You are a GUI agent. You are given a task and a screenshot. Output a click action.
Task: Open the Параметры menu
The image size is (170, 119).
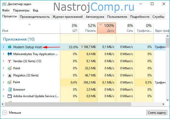click(x=21, y=10)
